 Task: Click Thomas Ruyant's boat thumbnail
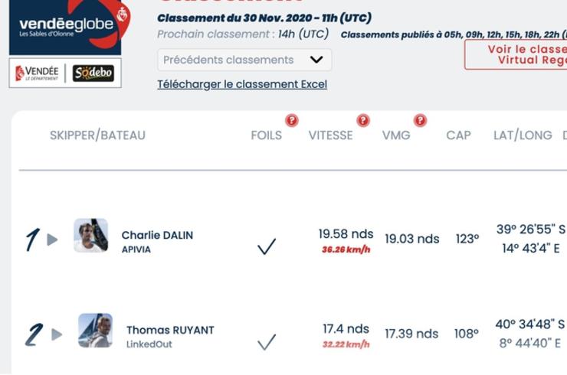(95, 331)
